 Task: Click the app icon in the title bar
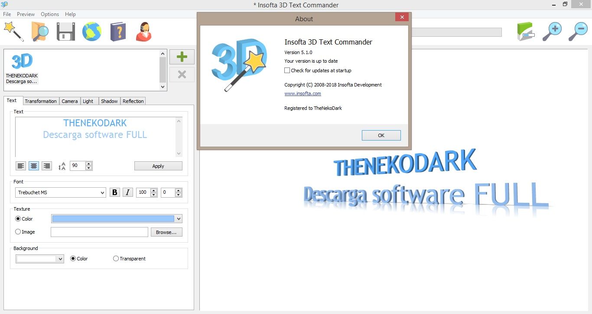(4, 4)
